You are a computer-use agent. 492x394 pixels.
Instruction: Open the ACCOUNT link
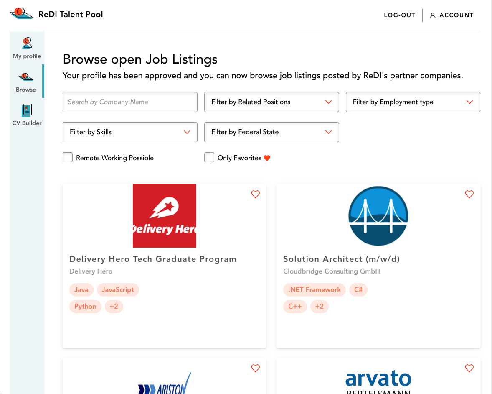click(x=456, y=15)
